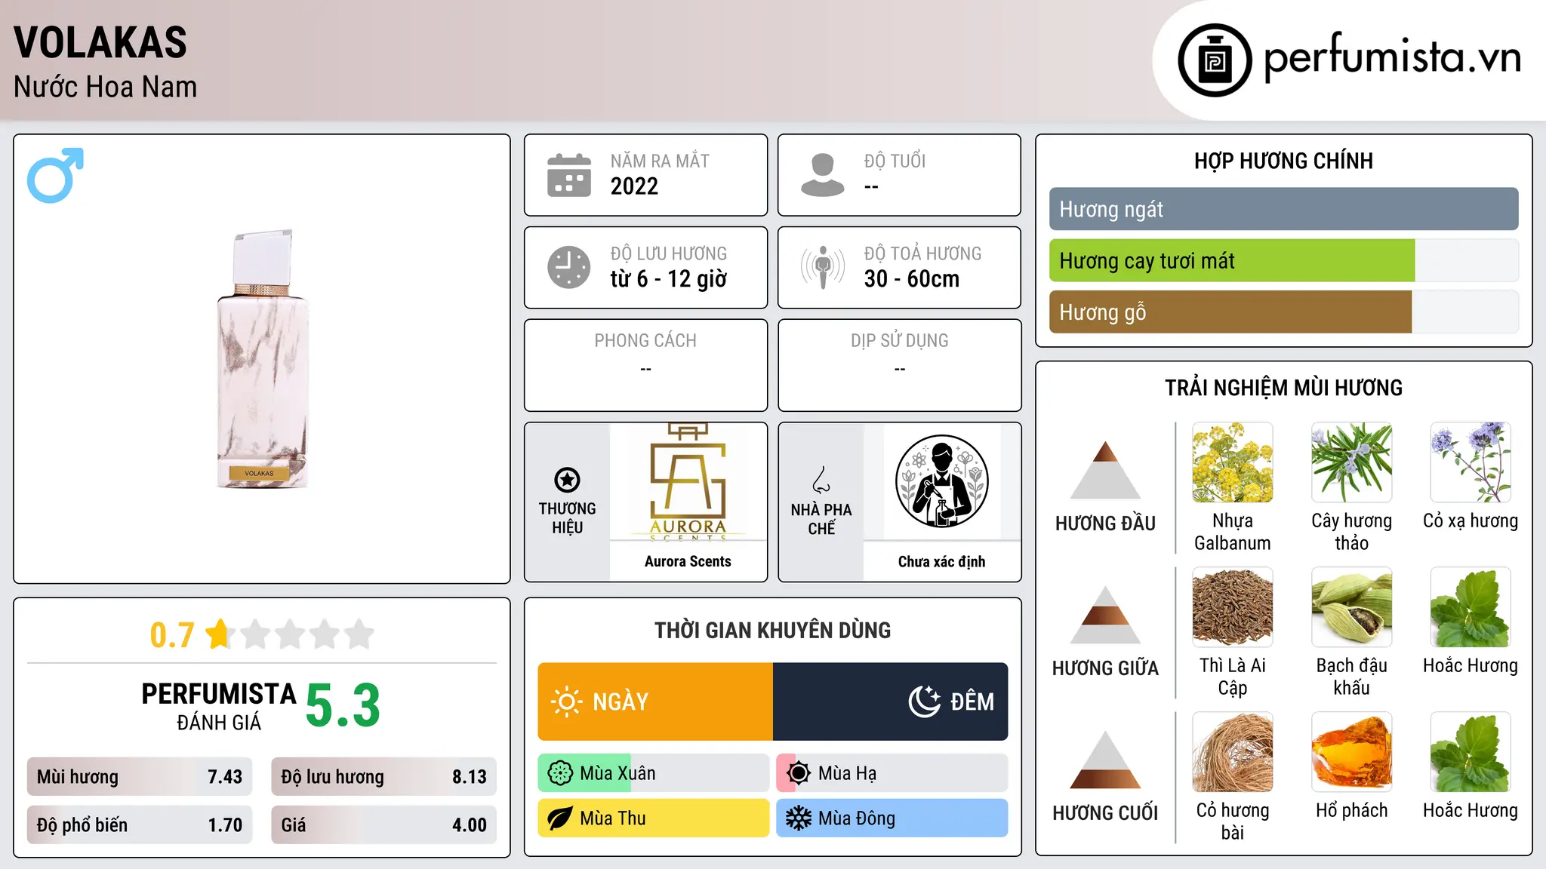Click the release year 2022
1546x869 pixels.
click(634, 186)
